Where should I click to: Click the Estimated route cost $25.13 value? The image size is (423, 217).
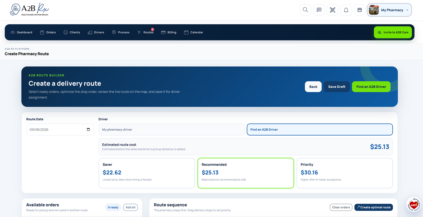(x=380, y=147)
